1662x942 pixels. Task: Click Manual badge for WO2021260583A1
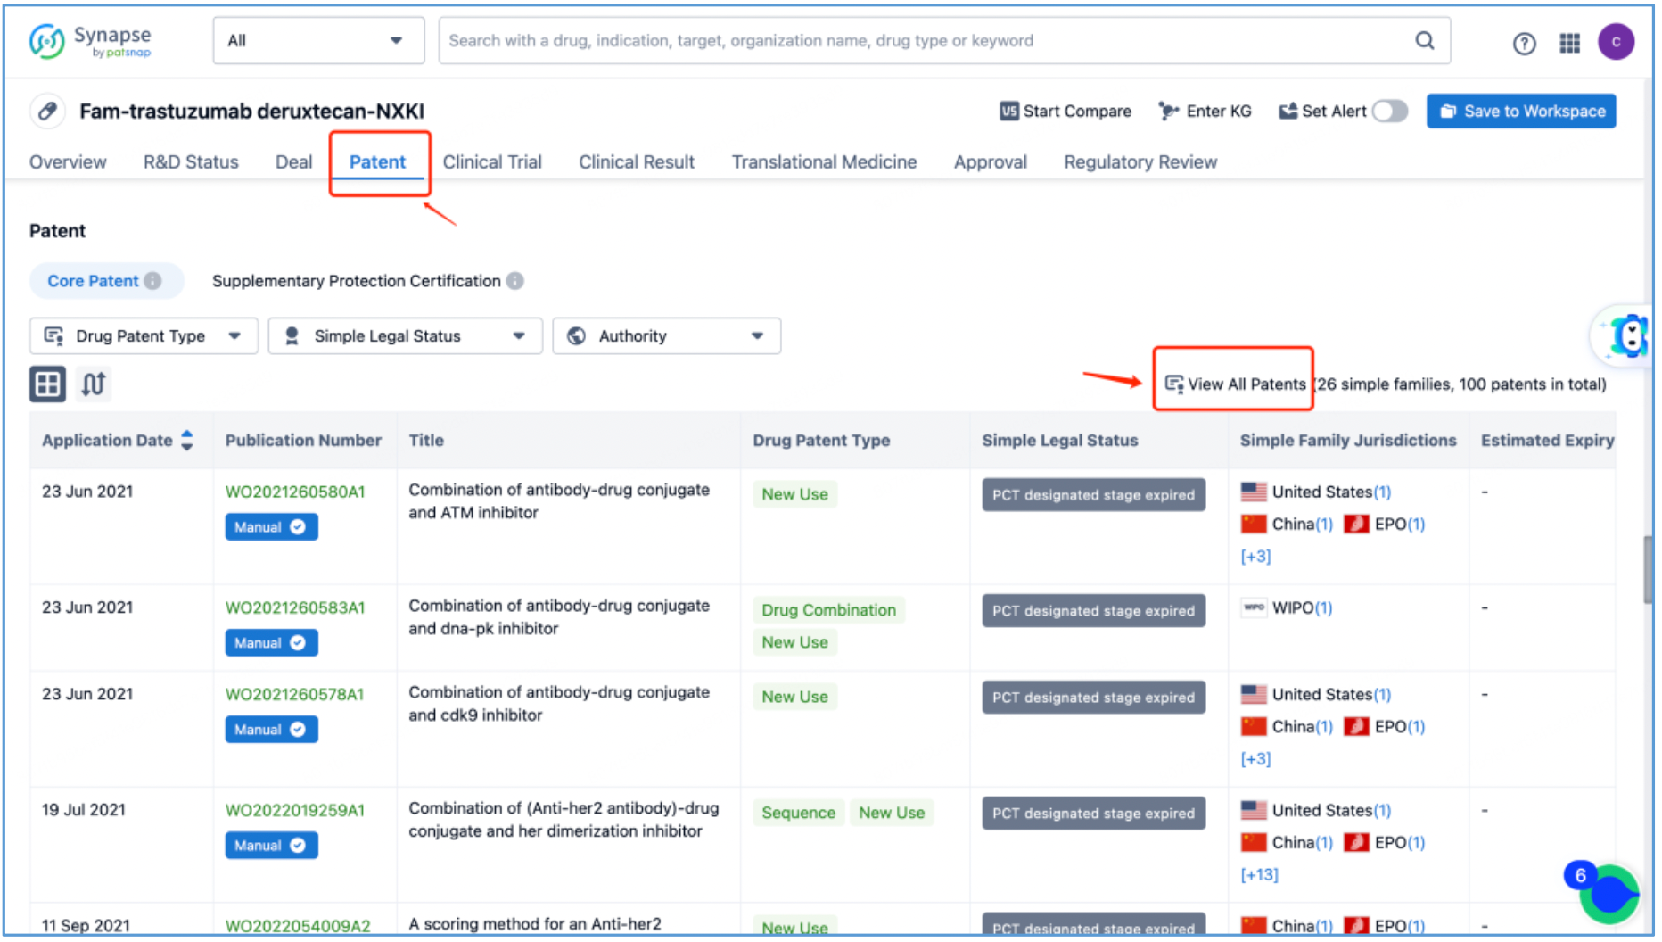271,643
